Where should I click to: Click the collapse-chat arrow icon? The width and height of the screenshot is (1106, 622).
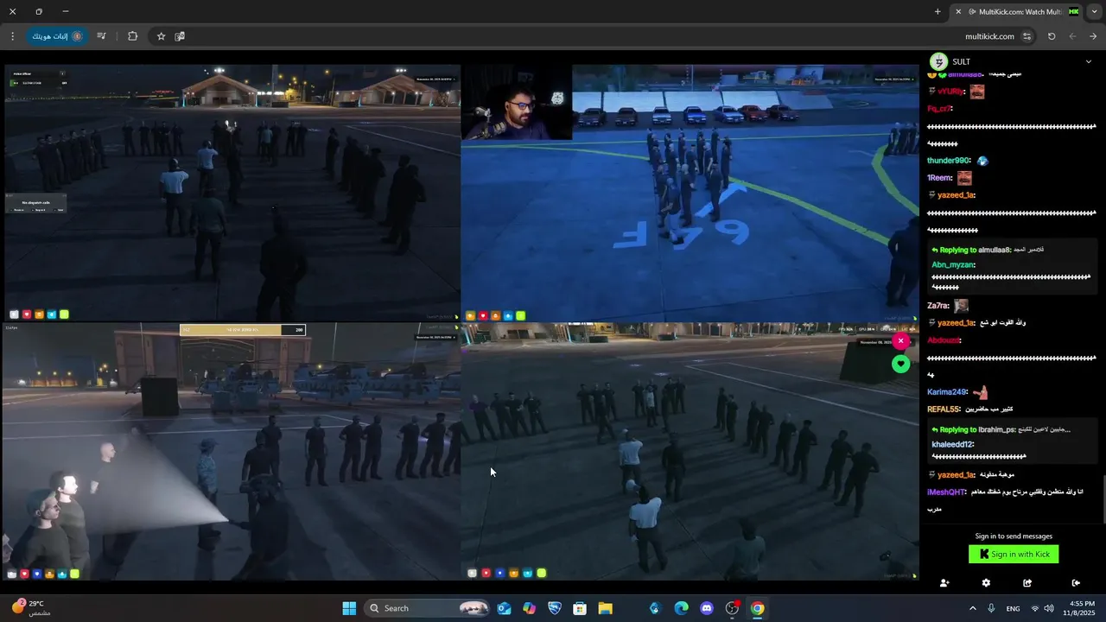1076,583
